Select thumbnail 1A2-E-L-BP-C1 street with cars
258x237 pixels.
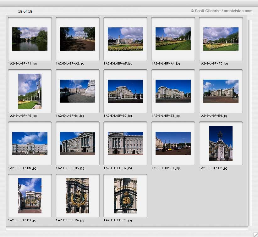(x=173, y=144)
